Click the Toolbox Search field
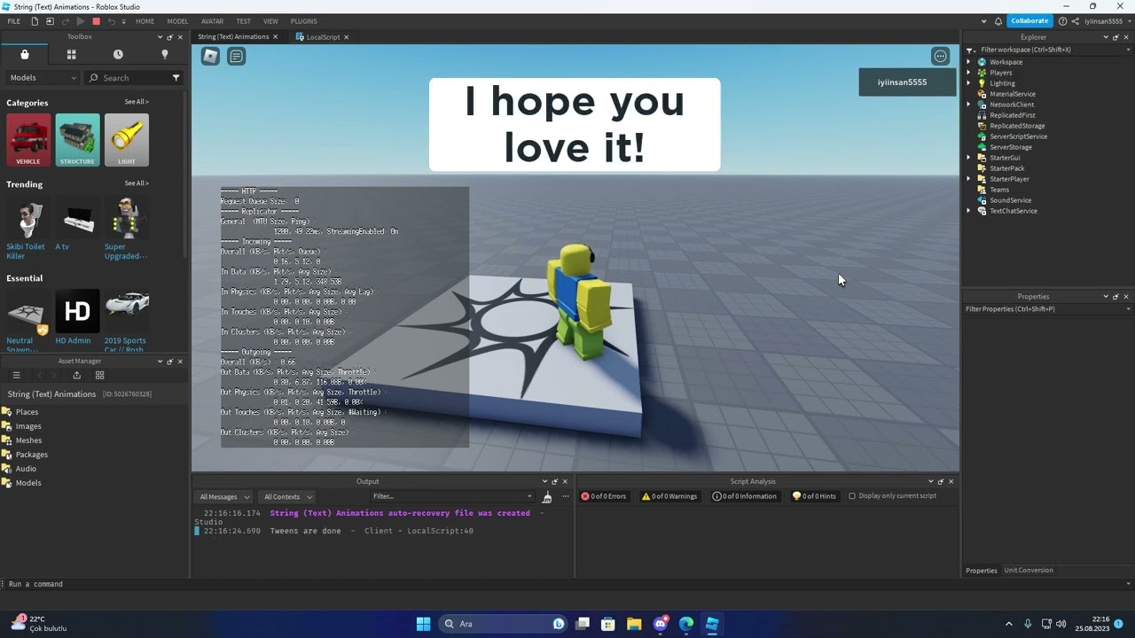The image size is (1135, 638). 132,78
